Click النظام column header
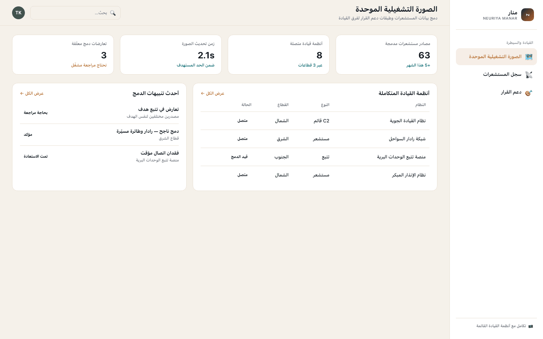The height and width of the screenshot is (339, 543). click(x=420, y=105)
